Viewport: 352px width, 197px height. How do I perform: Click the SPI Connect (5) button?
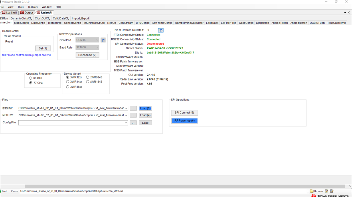click(185, 113)
